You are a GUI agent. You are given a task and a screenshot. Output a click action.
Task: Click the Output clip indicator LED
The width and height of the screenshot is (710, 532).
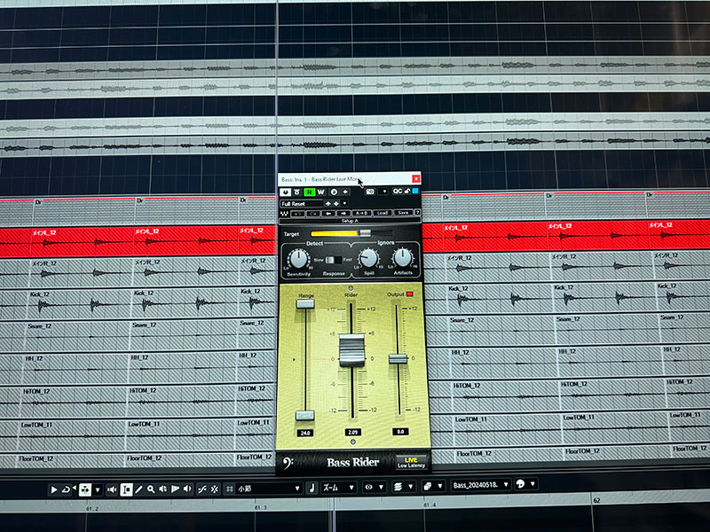point(409,294)
